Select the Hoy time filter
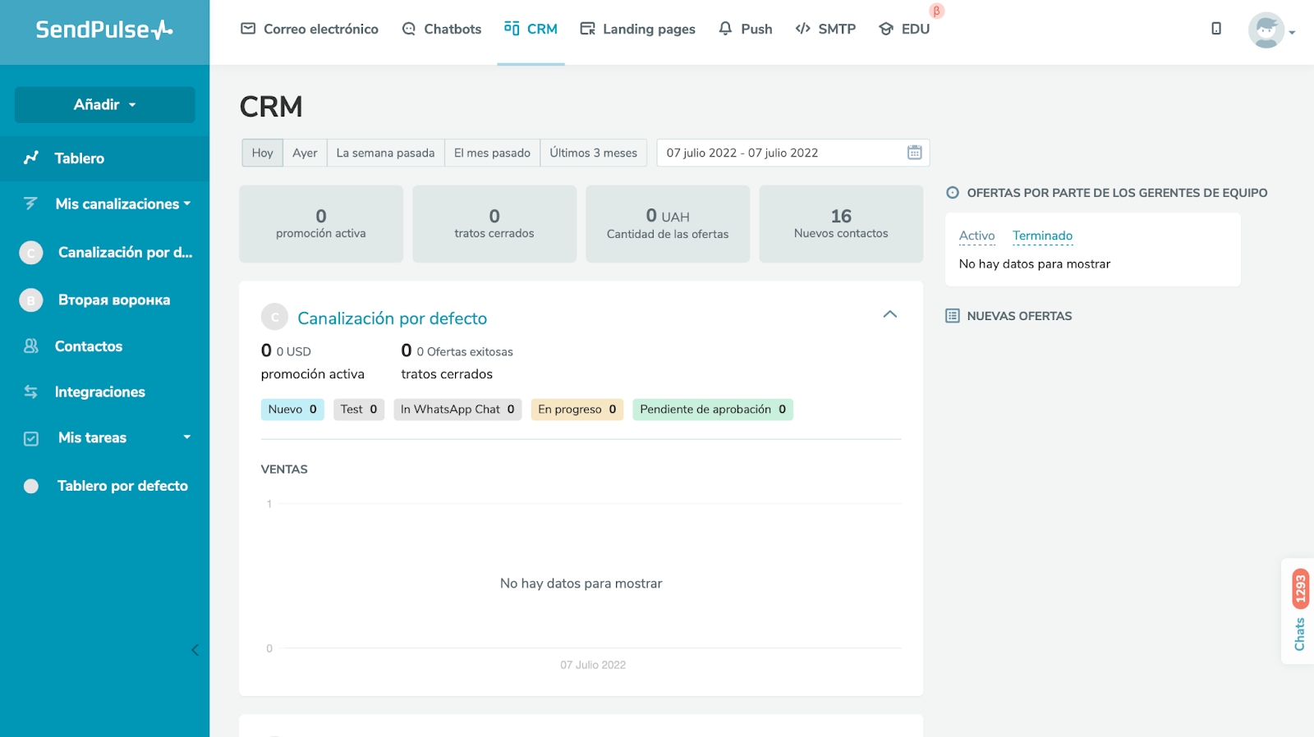1314x737 pixels. pyautogui.click(x=262, y=153)
